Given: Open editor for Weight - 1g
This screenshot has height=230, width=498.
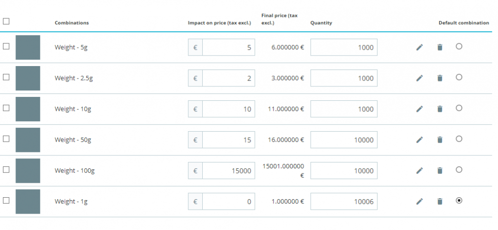Looking at the screenshot, I should (x=419, y=201).
